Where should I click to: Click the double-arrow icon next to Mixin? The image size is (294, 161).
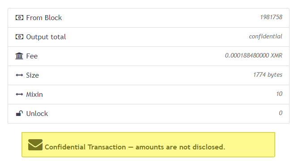(x=19, y=94)
